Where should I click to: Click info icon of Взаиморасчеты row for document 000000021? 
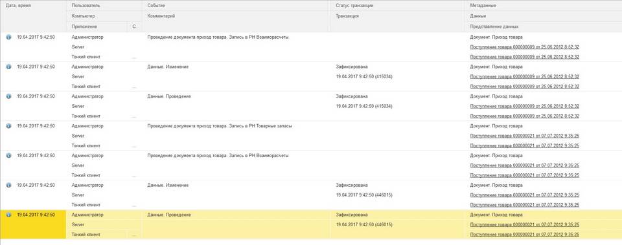point(8,156)
